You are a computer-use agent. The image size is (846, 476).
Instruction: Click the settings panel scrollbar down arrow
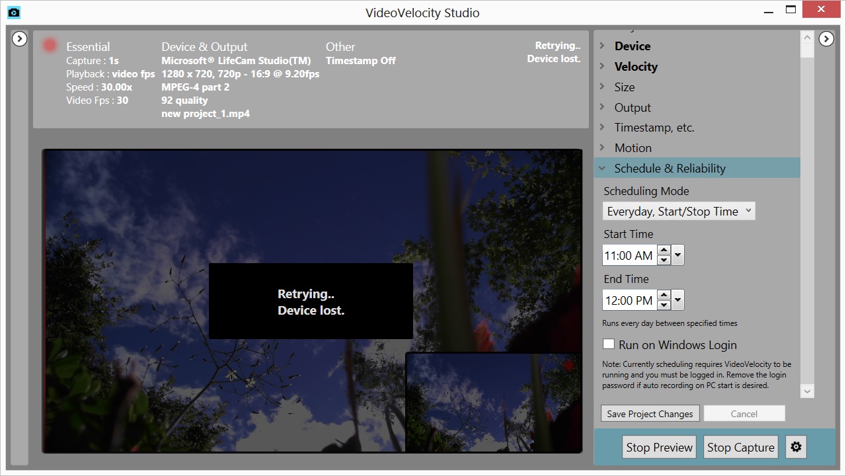pos(807,391)
